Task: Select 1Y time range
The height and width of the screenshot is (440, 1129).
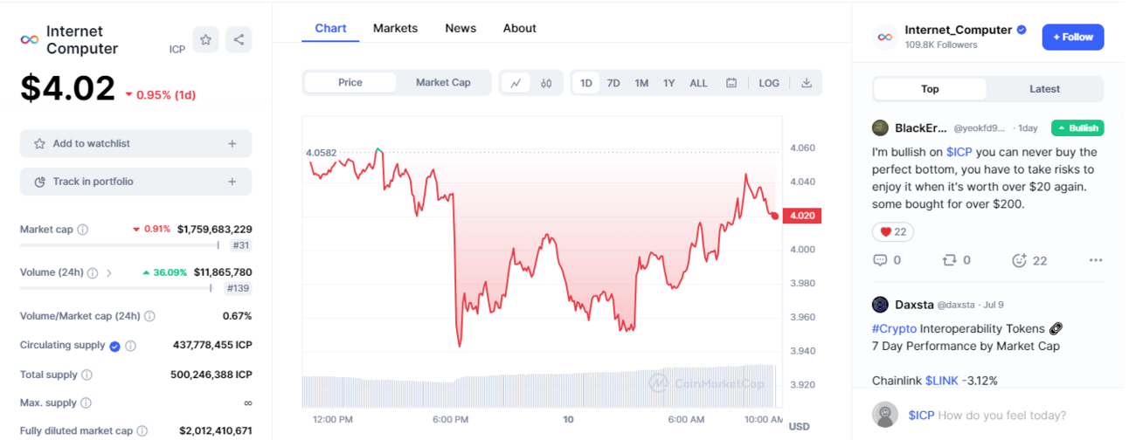Action: [x=669, y=83]
